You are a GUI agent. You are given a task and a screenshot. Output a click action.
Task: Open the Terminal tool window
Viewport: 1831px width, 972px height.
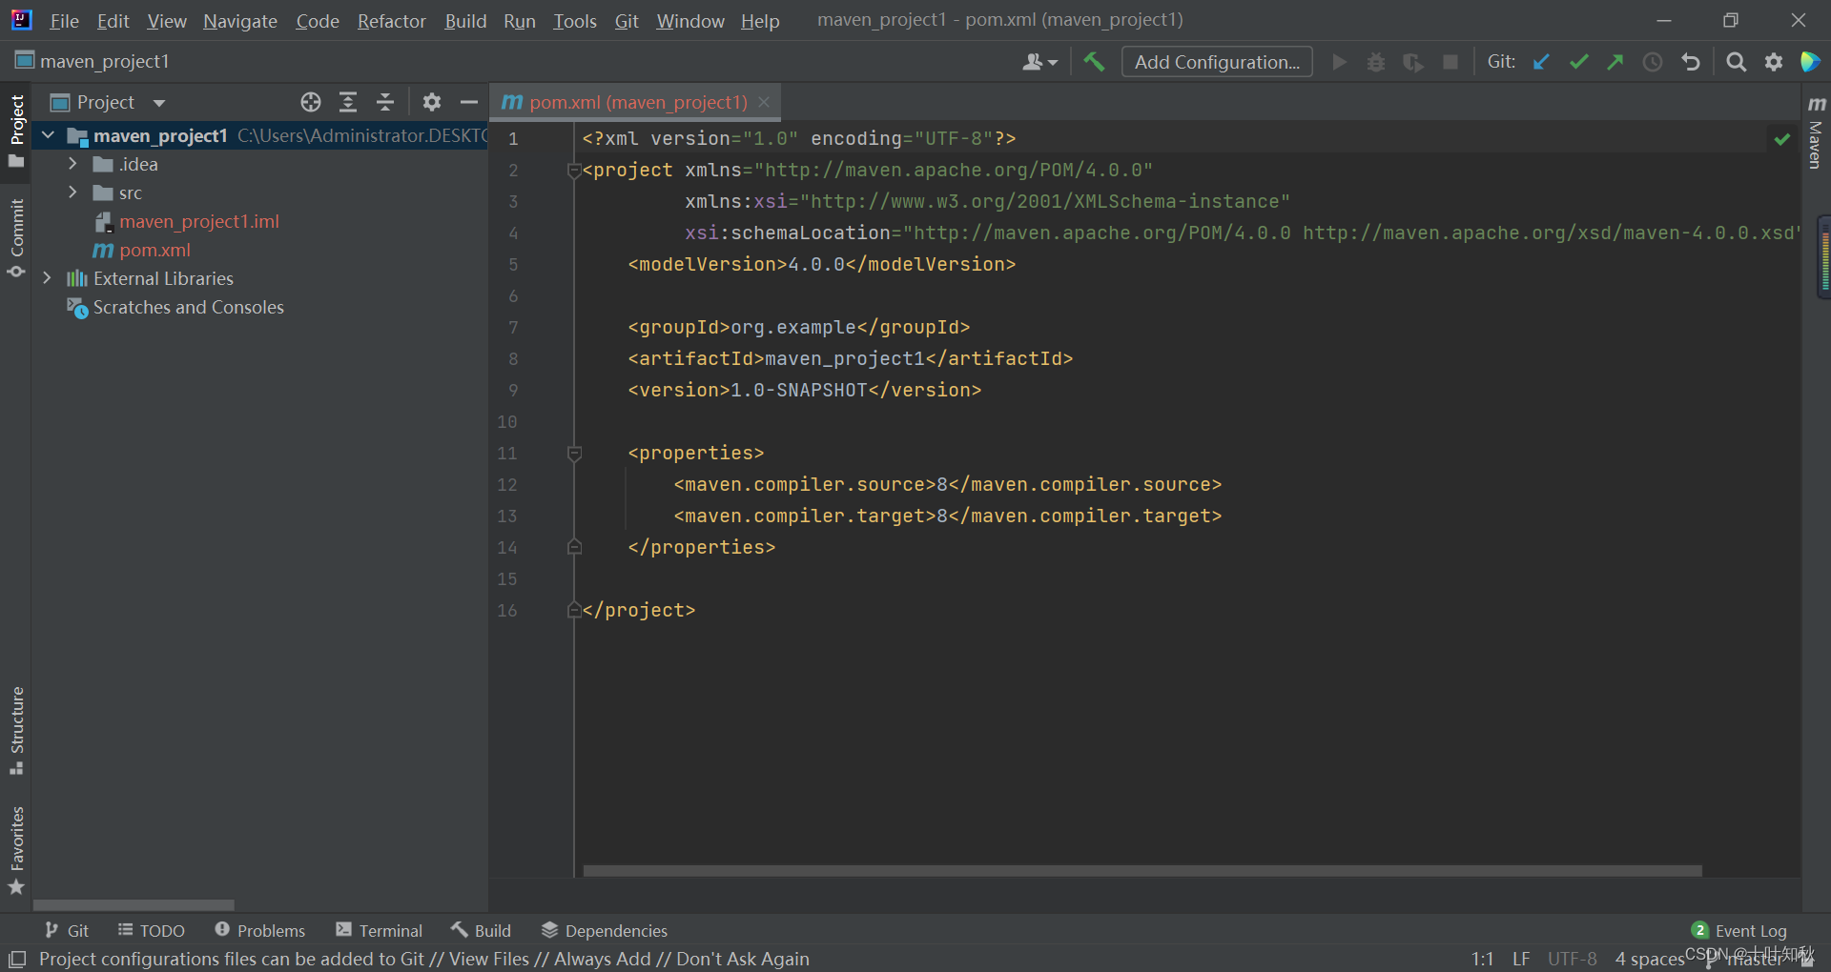[379, 930]
